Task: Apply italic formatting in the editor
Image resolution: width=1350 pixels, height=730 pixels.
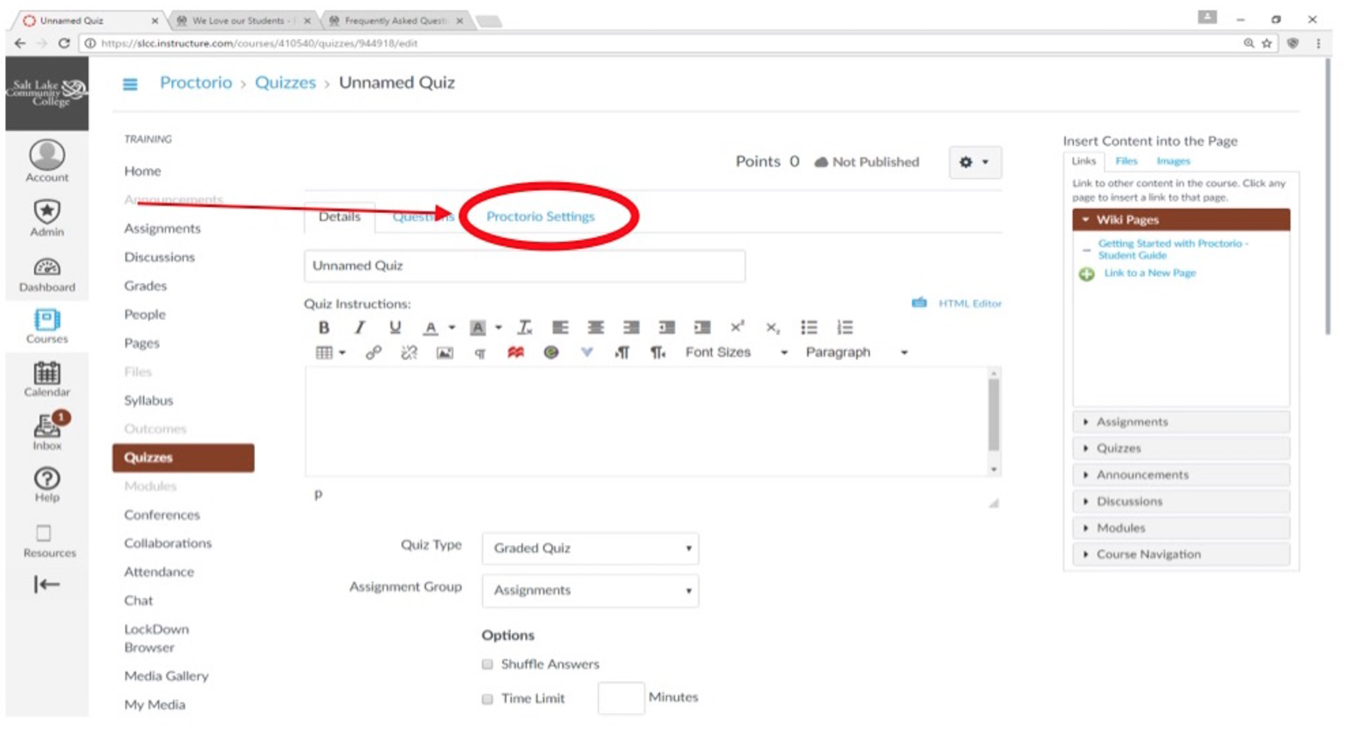Action: point(359,327)
